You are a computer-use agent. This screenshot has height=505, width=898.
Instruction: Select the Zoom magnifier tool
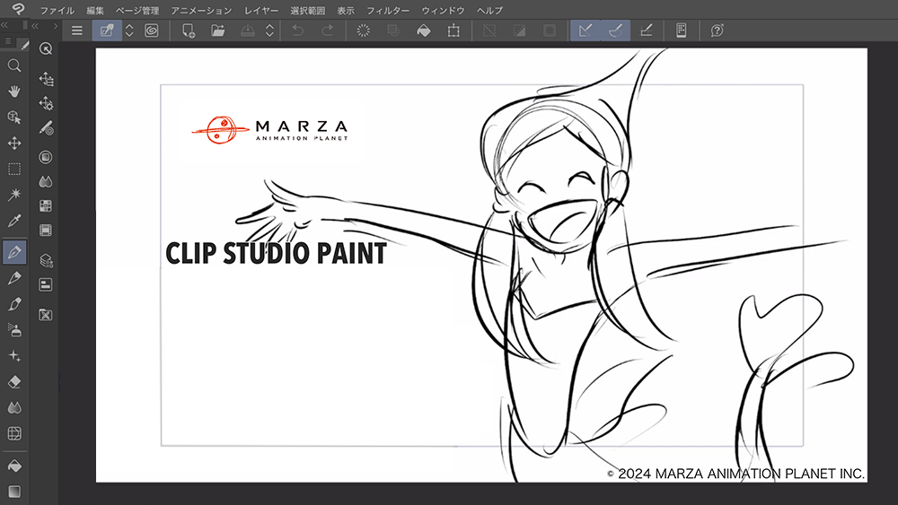coord(14,65)
